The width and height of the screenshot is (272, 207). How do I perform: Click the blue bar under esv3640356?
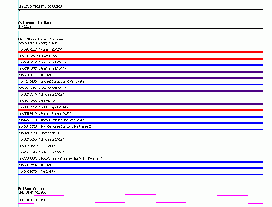click(x=141, y=130)
